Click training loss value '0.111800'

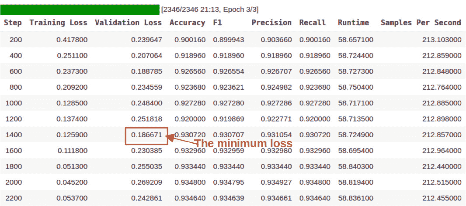tap(73, 151)
